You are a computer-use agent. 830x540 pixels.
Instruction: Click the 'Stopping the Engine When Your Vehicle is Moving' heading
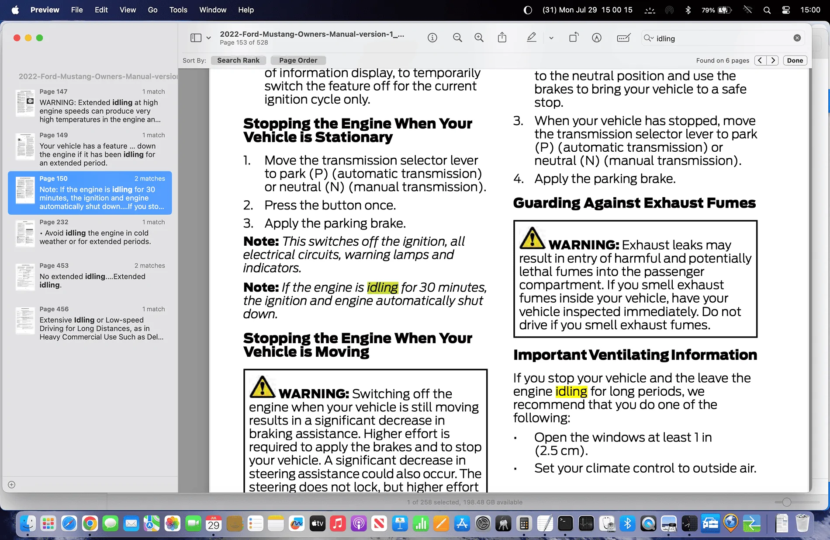[x=358, y=345]
